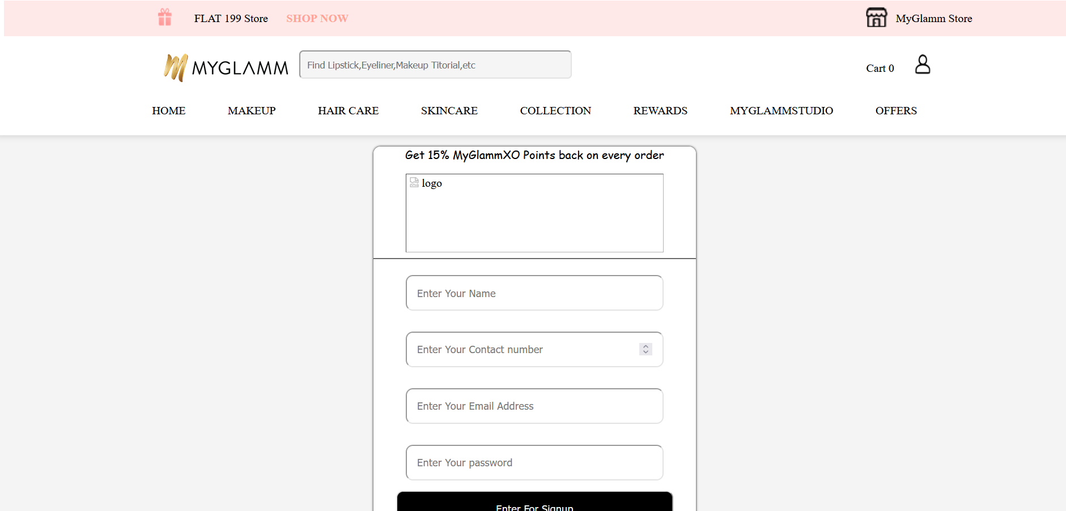Navigate to the HOME menu item
1066x511 pixels.
[168, 111]
